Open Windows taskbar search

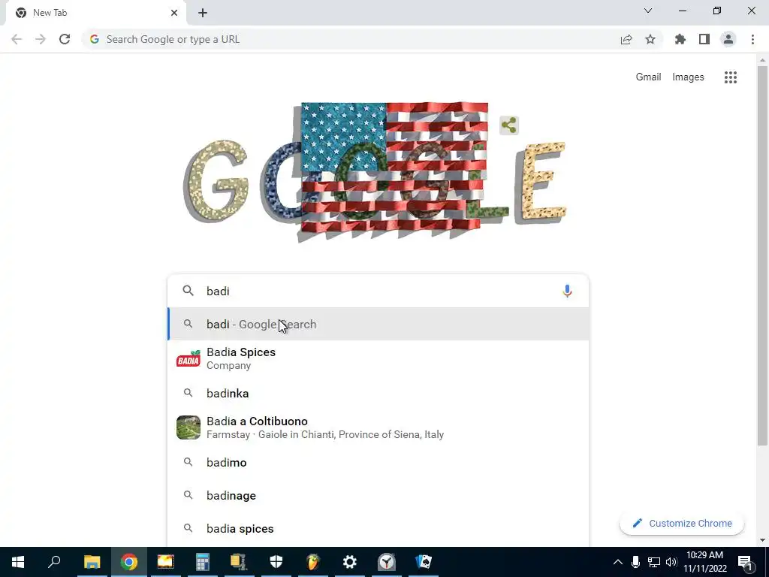54,562
